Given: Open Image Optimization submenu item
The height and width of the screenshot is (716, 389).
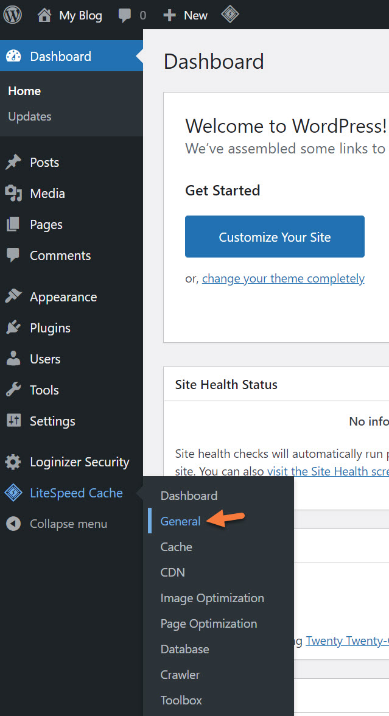Looking at the screenshot, I should 212,598.
